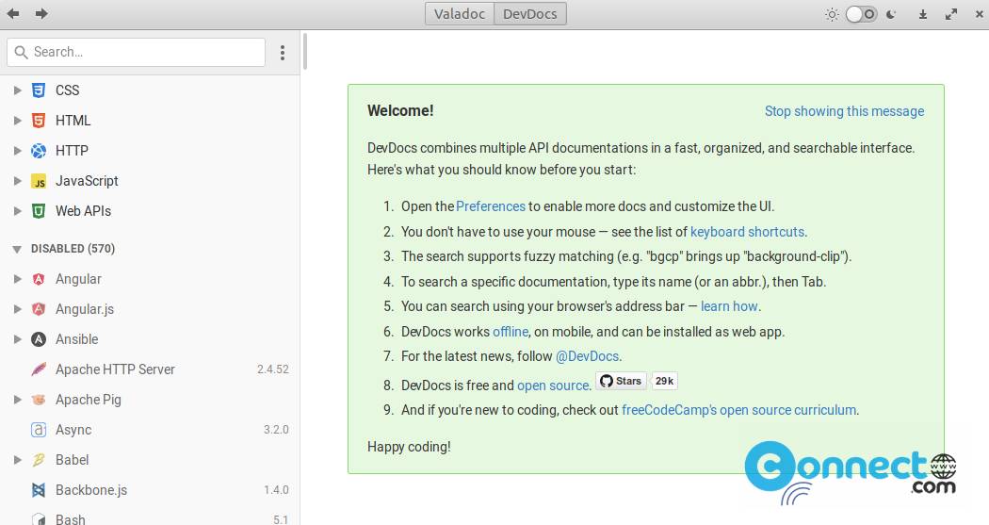Open the JavaScript docs label
989x525 pixels.
pos(87,181)
